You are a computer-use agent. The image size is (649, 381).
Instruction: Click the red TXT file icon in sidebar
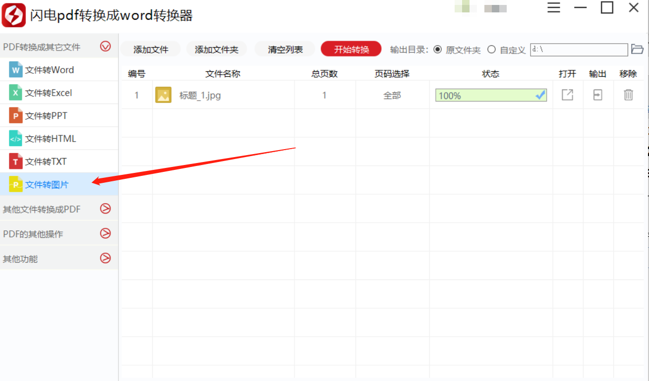[x=16, y=161]
